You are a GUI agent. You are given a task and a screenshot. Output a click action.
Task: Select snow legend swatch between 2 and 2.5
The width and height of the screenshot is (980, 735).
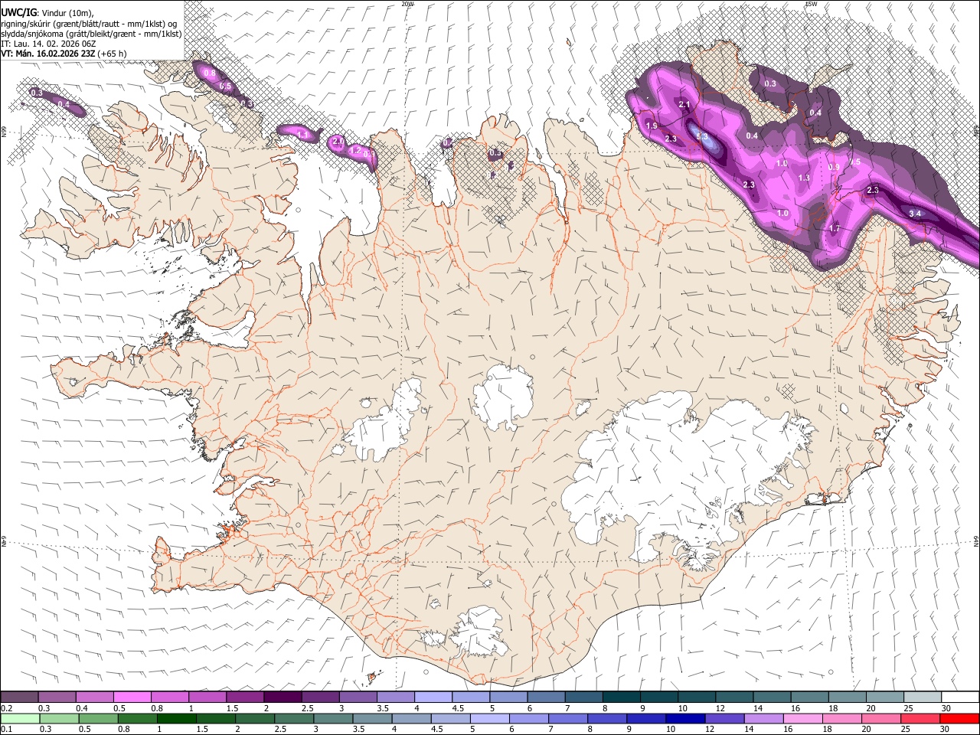click(282, 697)
